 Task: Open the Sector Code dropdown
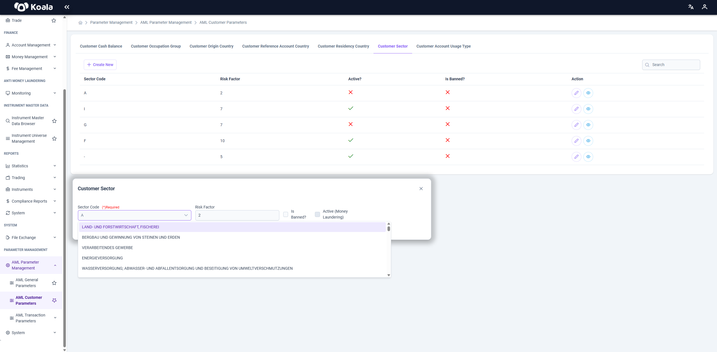click(134, 215)
